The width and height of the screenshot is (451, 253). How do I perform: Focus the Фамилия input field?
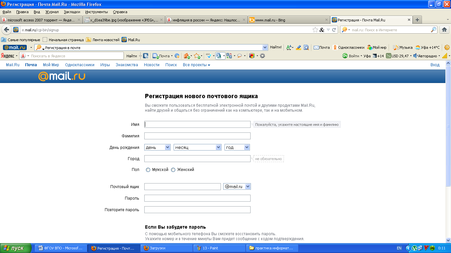coord(197,136)
